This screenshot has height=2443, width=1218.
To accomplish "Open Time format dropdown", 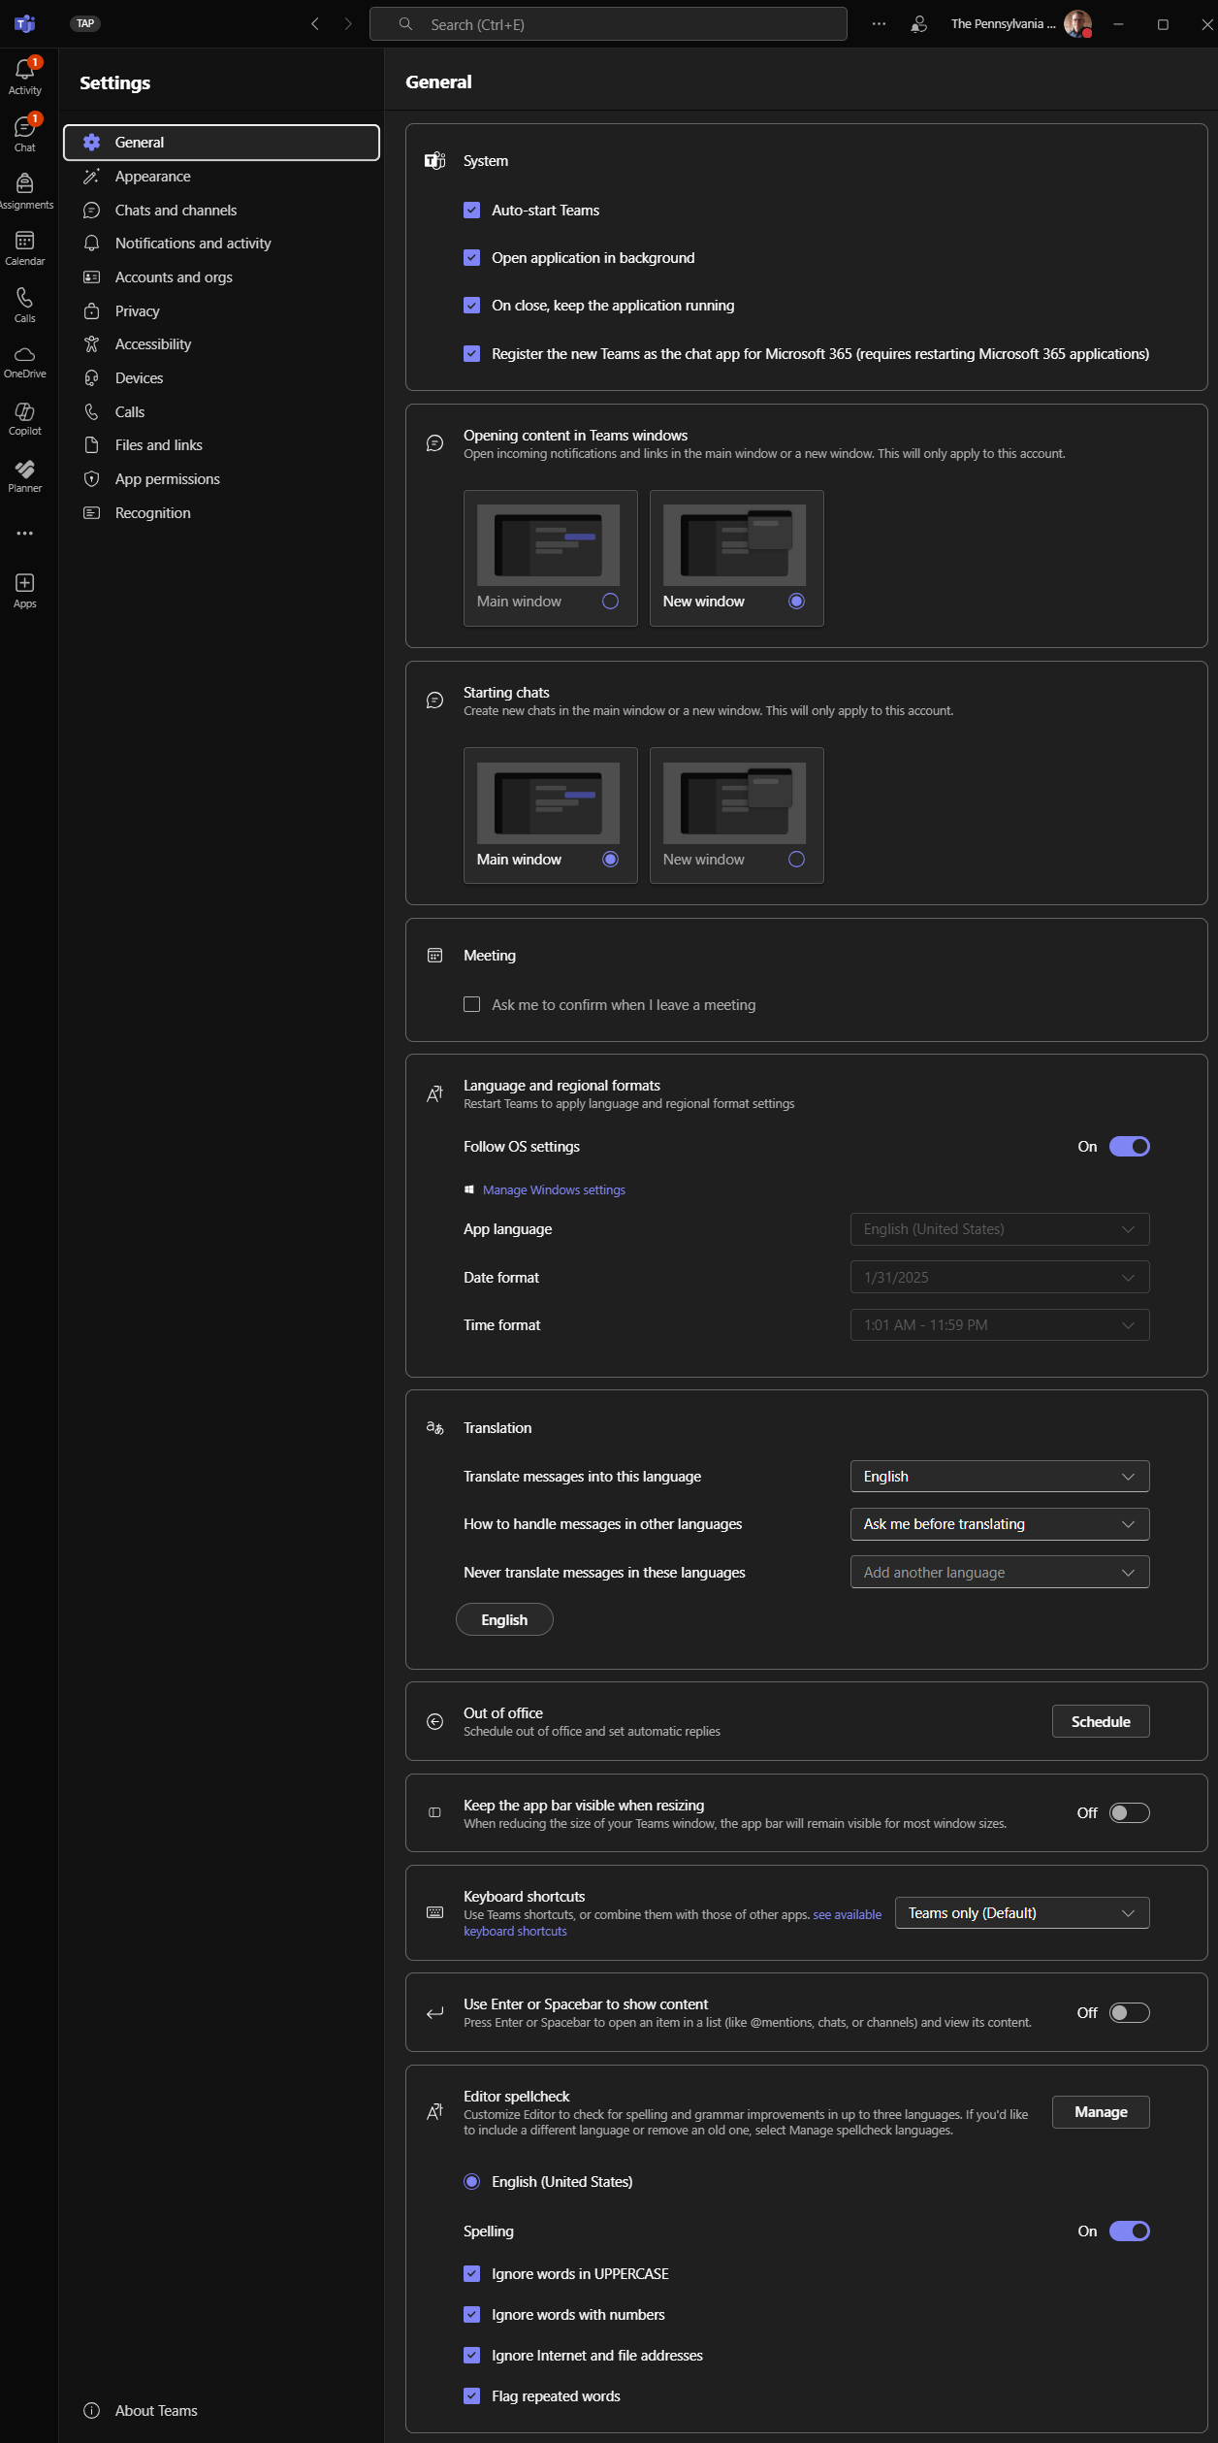I will pos(1000,1324).
